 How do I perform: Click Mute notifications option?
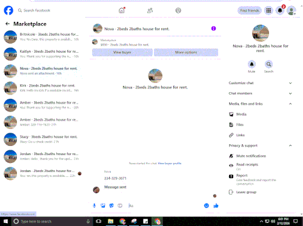[x=260, y=156]
